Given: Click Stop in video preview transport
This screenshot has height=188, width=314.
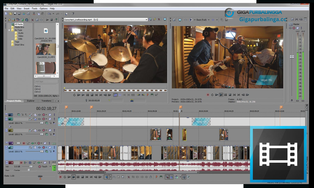Looking at the screenshot, I should 230,95.
